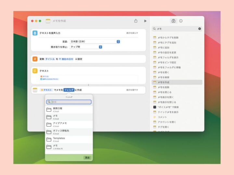Open the 言語 dropdown showing 日本語 (日本)
Viewport: 234px width, 175px height.
(95, 41)
